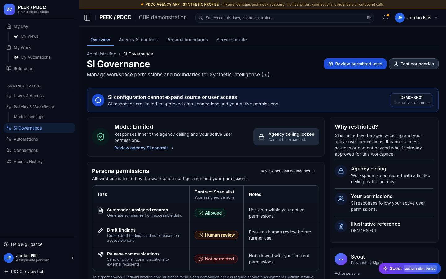Click the My Automations gear icon

16,57
